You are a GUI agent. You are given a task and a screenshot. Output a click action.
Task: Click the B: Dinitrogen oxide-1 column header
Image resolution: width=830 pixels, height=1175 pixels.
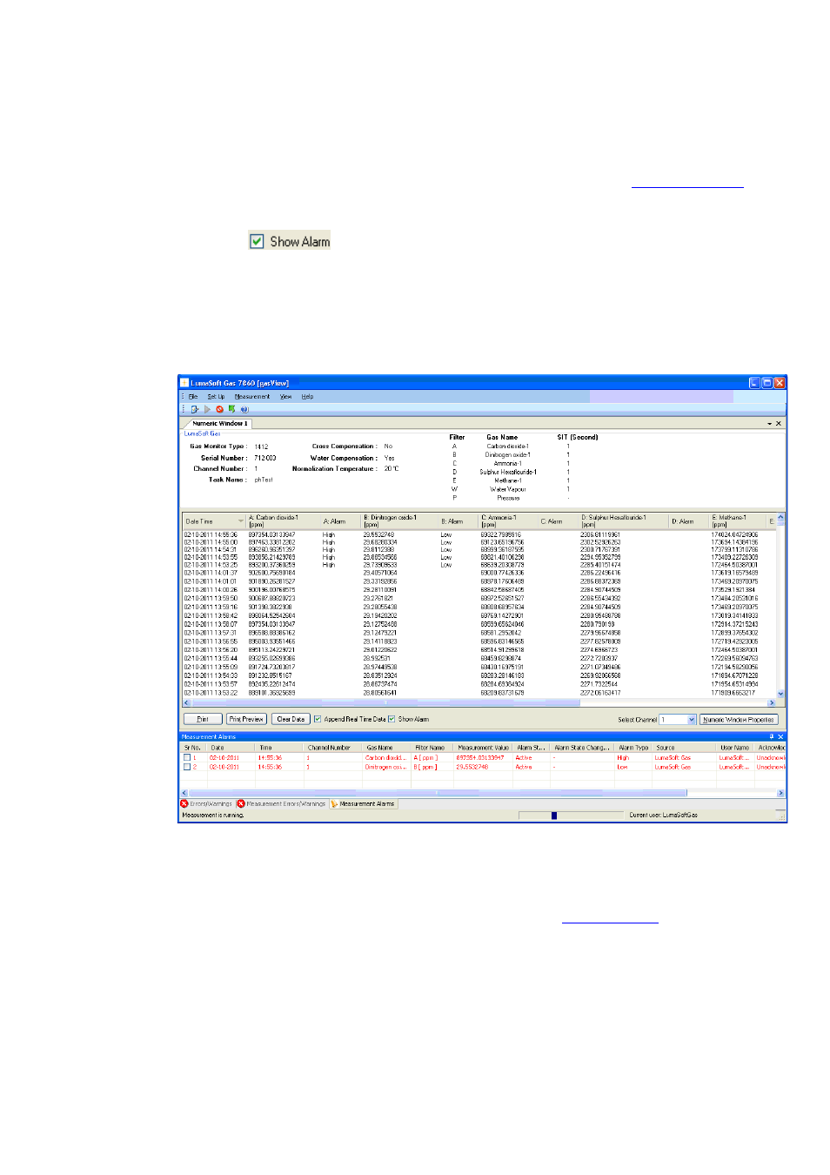coord(398,520)
